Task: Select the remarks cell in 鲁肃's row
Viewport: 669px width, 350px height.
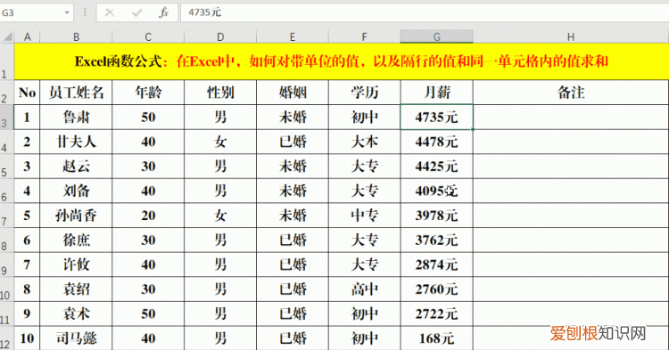Action: pyautogui.click(x=571, y=117)
